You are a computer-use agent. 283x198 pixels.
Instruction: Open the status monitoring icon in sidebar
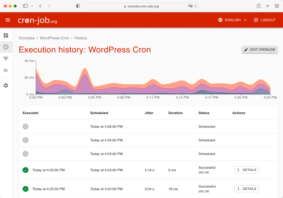point(6,58)
